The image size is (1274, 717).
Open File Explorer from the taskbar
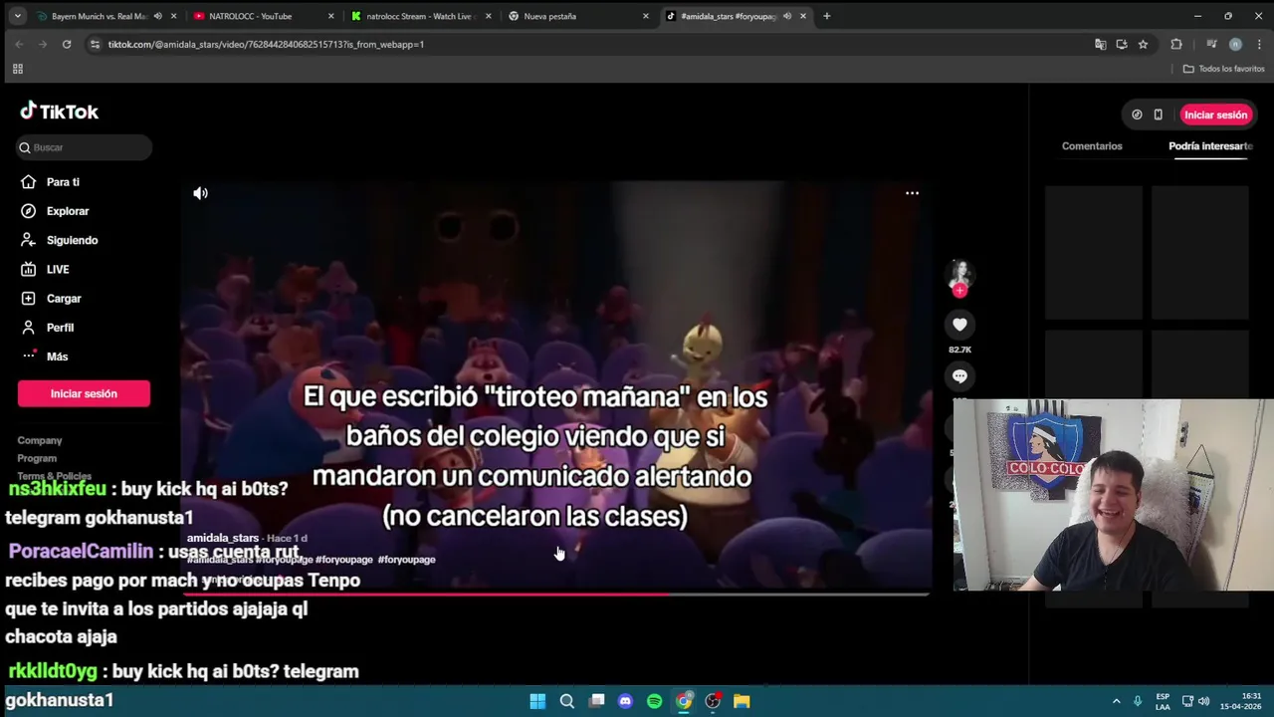[x=742, y=701]
